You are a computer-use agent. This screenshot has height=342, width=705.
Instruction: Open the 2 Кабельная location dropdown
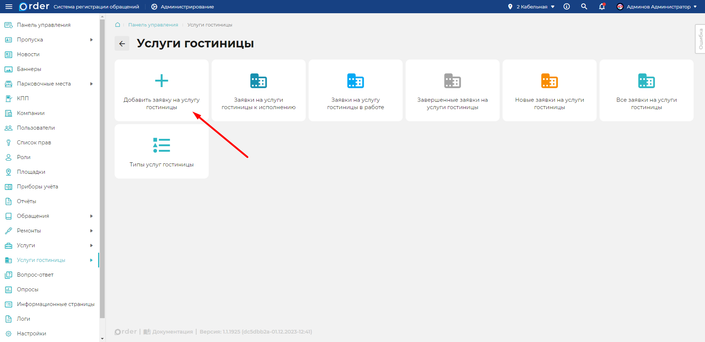click(532, 7)
